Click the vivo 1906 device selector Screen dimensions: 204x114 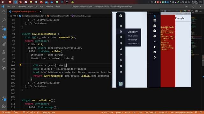pyautogui.click(x=182, y=112)
